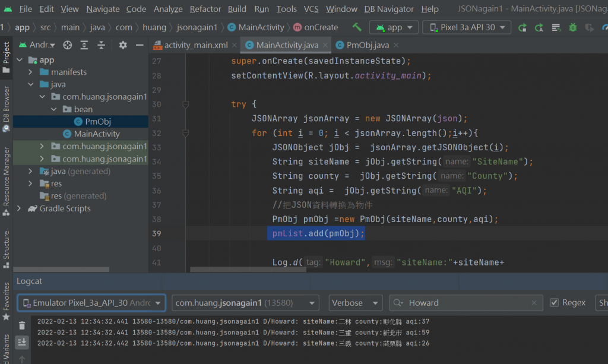Image resolution: width=608 pixels, height=364 pixels.
Task: Collapse the bean package
Action: point(54,109)
